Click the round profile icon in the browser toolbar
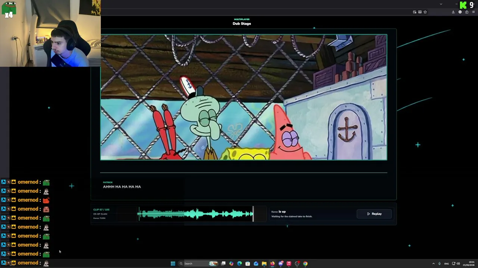Viewport: 478px width, 268px height. (x=460, y=12)
